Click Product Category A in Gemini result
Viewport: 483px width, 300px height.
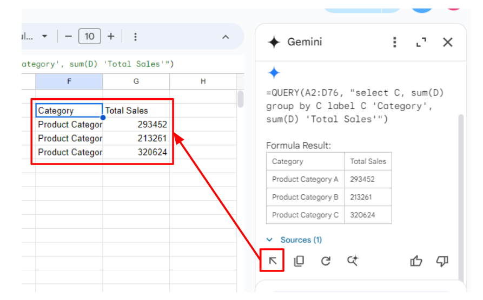[305, 179]
